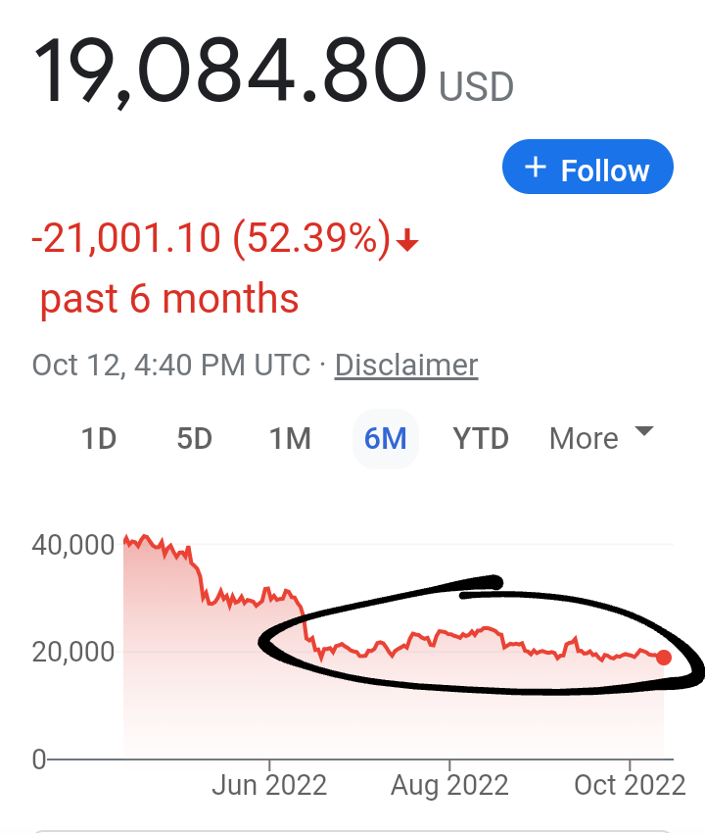Image resolution: width=705 pixels, height=833 pixels.
Task: Click the 19,084.80 price value
Action: tap(231, 73)
